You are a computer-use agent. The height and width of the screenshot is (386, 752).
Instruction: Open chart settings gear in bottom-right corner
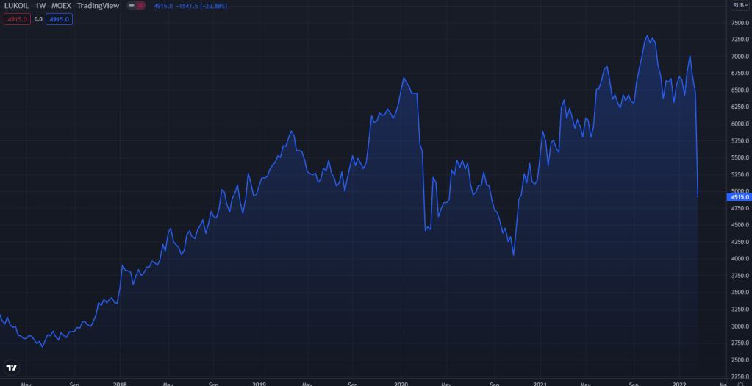click(x=739, y=383)
